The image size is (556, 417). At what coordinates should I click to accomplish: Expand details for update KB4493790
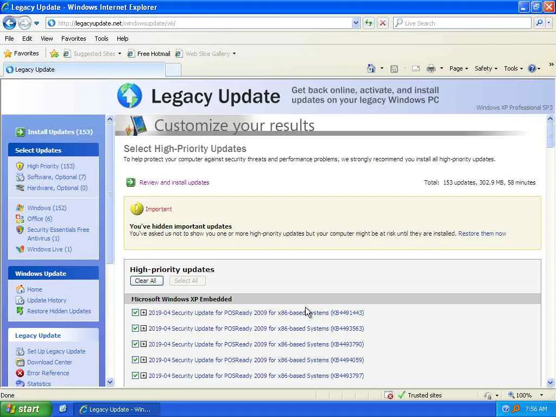coord(143,344)
